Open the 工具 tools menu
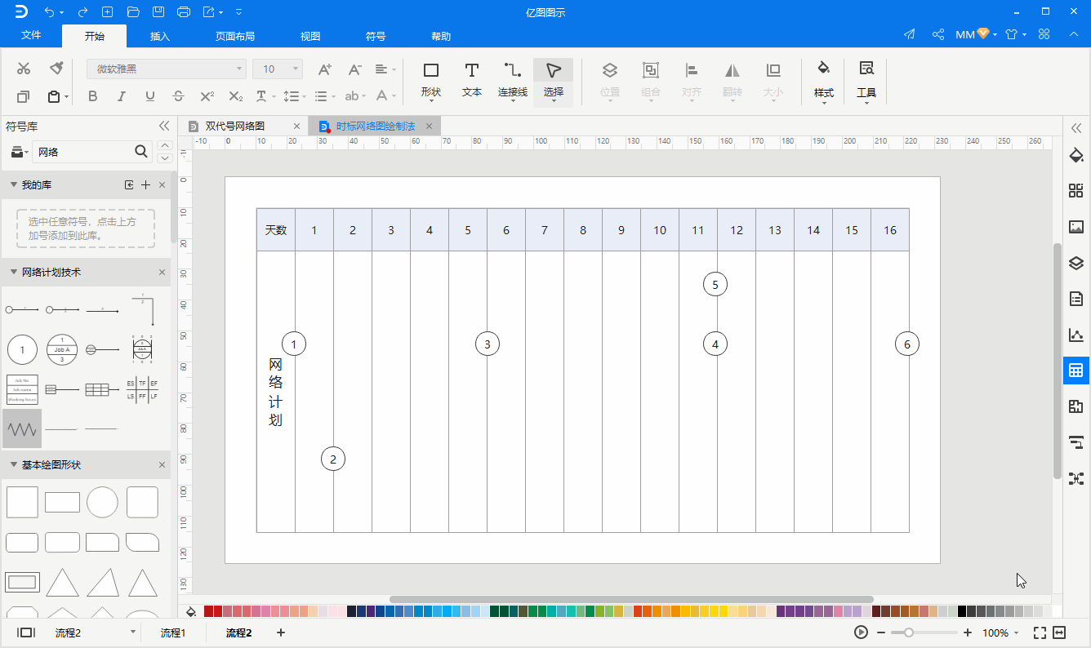 click(866, 81)
